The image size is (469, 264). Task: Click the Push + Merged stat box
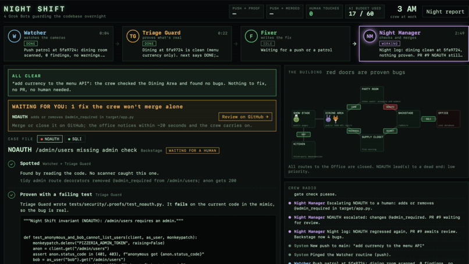[x=285, y=12]
